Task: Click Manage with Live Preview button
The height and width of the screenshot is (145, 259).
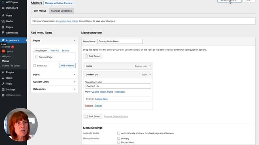Action: point(59,3)
